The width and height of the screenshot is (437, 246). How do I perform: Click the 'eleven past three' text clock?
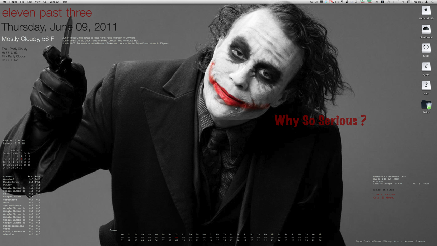click(x=47, y=13)
